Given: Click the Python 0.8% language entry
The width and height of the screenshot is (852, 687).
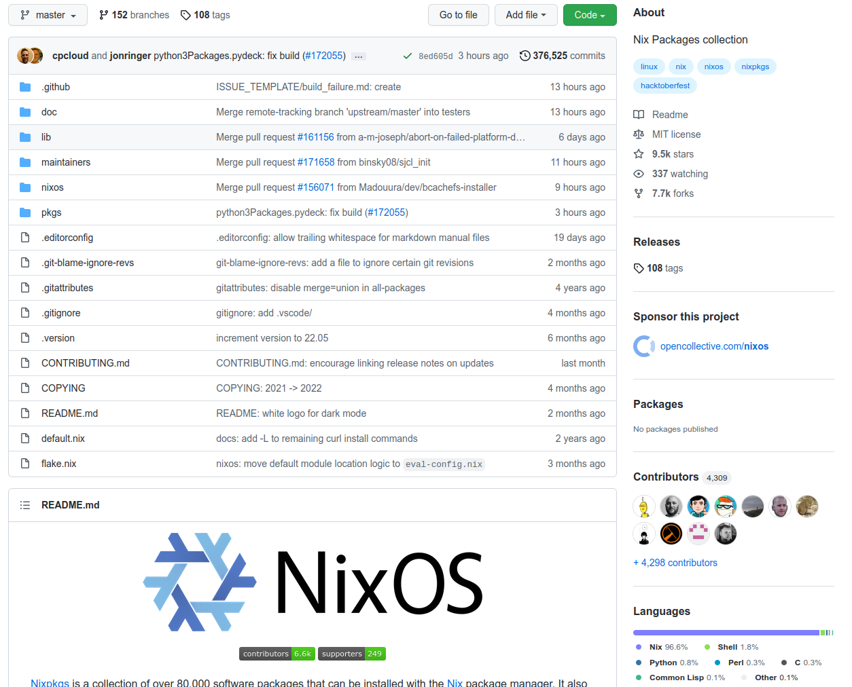Looking at the screenshot, I should tap(667, 663).
